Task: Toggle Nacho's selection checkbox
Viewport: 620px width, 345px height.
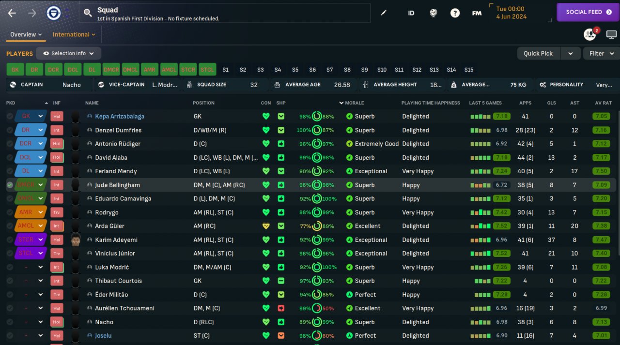Action: click(10, 322)
